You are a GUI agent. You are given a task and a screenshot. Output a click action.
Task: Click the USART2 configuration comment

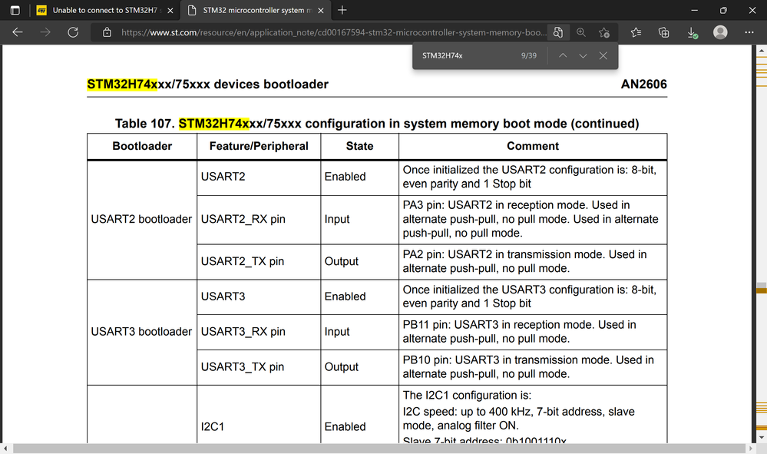[x=529, y=177]
